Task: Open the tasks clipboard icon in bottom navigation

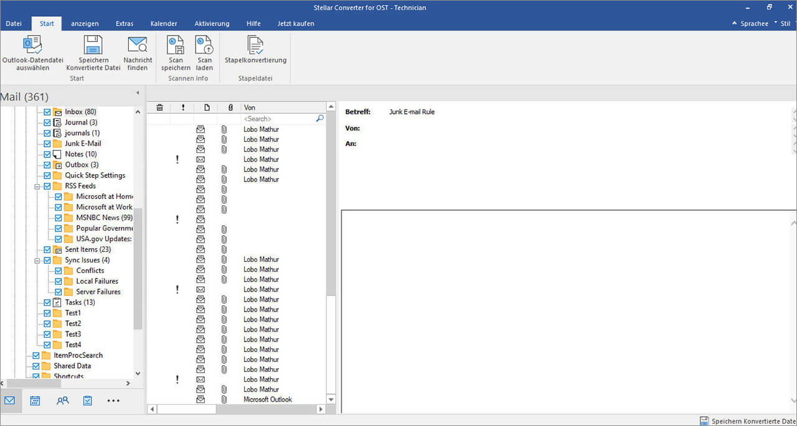Action: point(88,401)
